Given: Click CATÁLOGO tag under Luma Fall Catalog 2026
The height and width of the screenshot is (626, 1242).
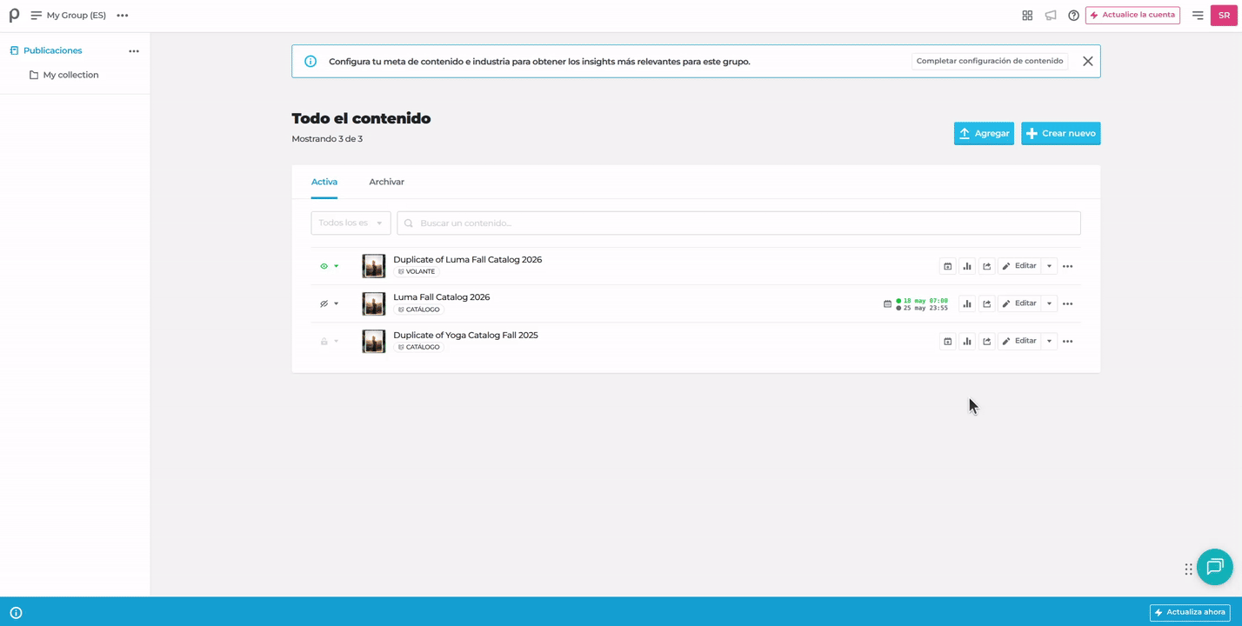Looking at the screenshot, I should click(x=418, y=310).
